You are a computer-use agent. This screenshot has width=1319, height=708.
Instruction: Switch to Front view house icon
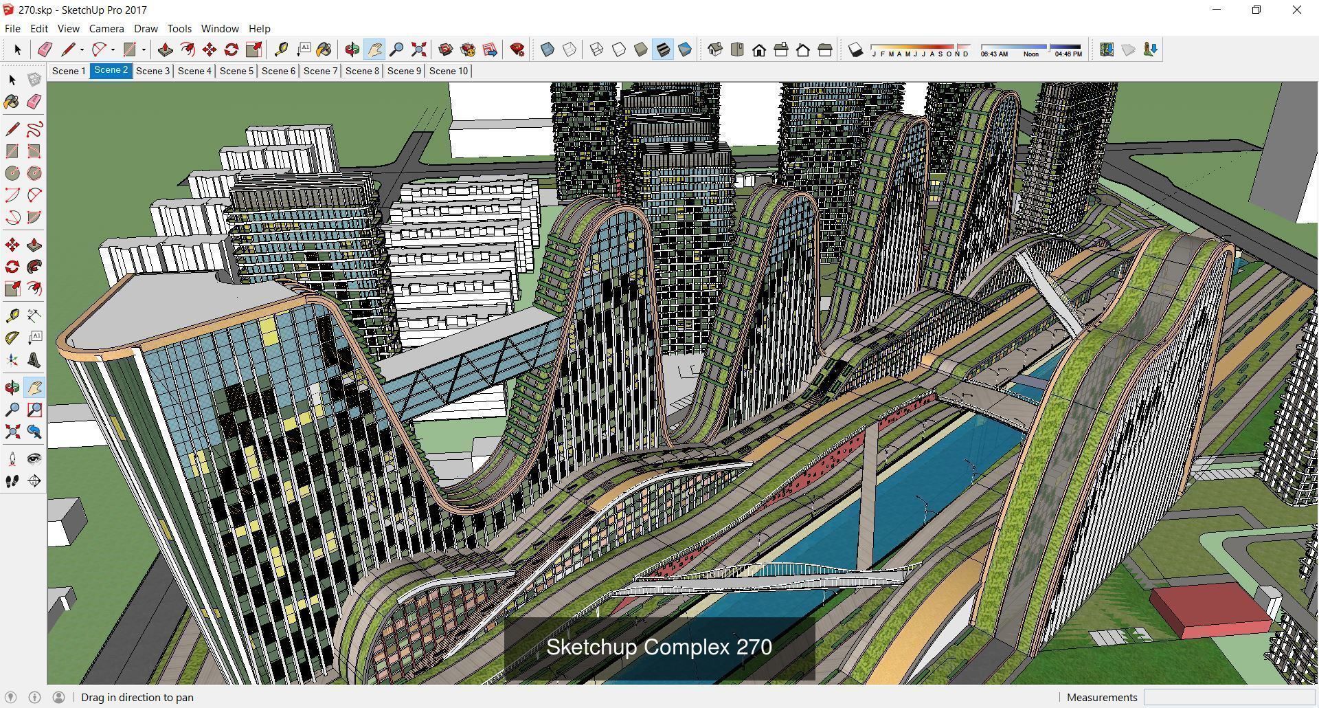pos(759,49)
